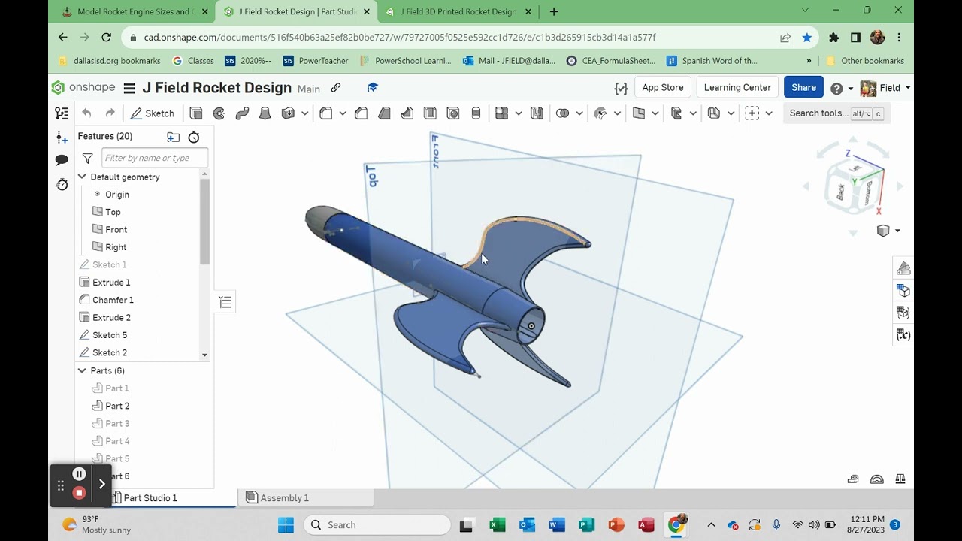Click the Search tools box
The height and width of the screenshot is (541, 962).
point(836,113)
